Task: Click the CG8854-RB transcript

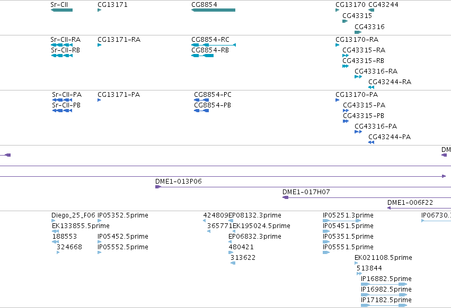Action: pos(202,56)
